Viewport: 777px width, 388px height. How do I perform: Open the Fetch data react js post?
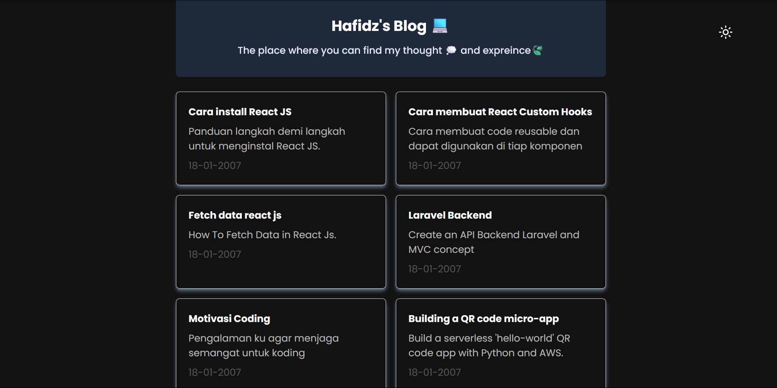(235, 215)
